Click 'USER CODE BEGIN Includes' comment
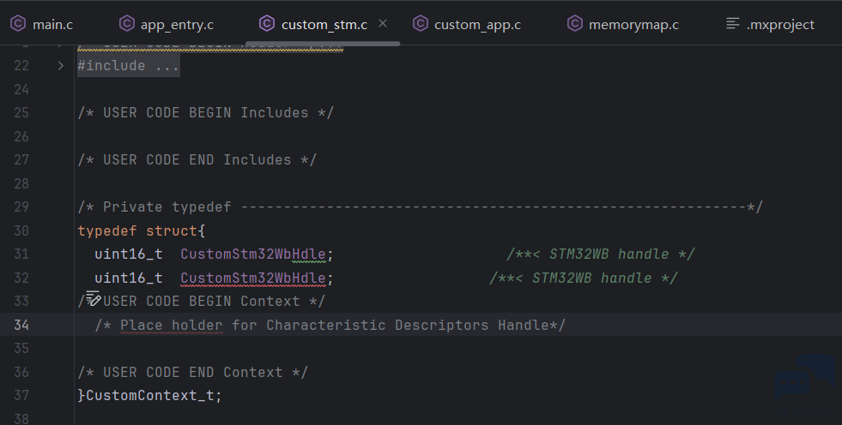Screen dimensions: 842x425 click(206, 112)
